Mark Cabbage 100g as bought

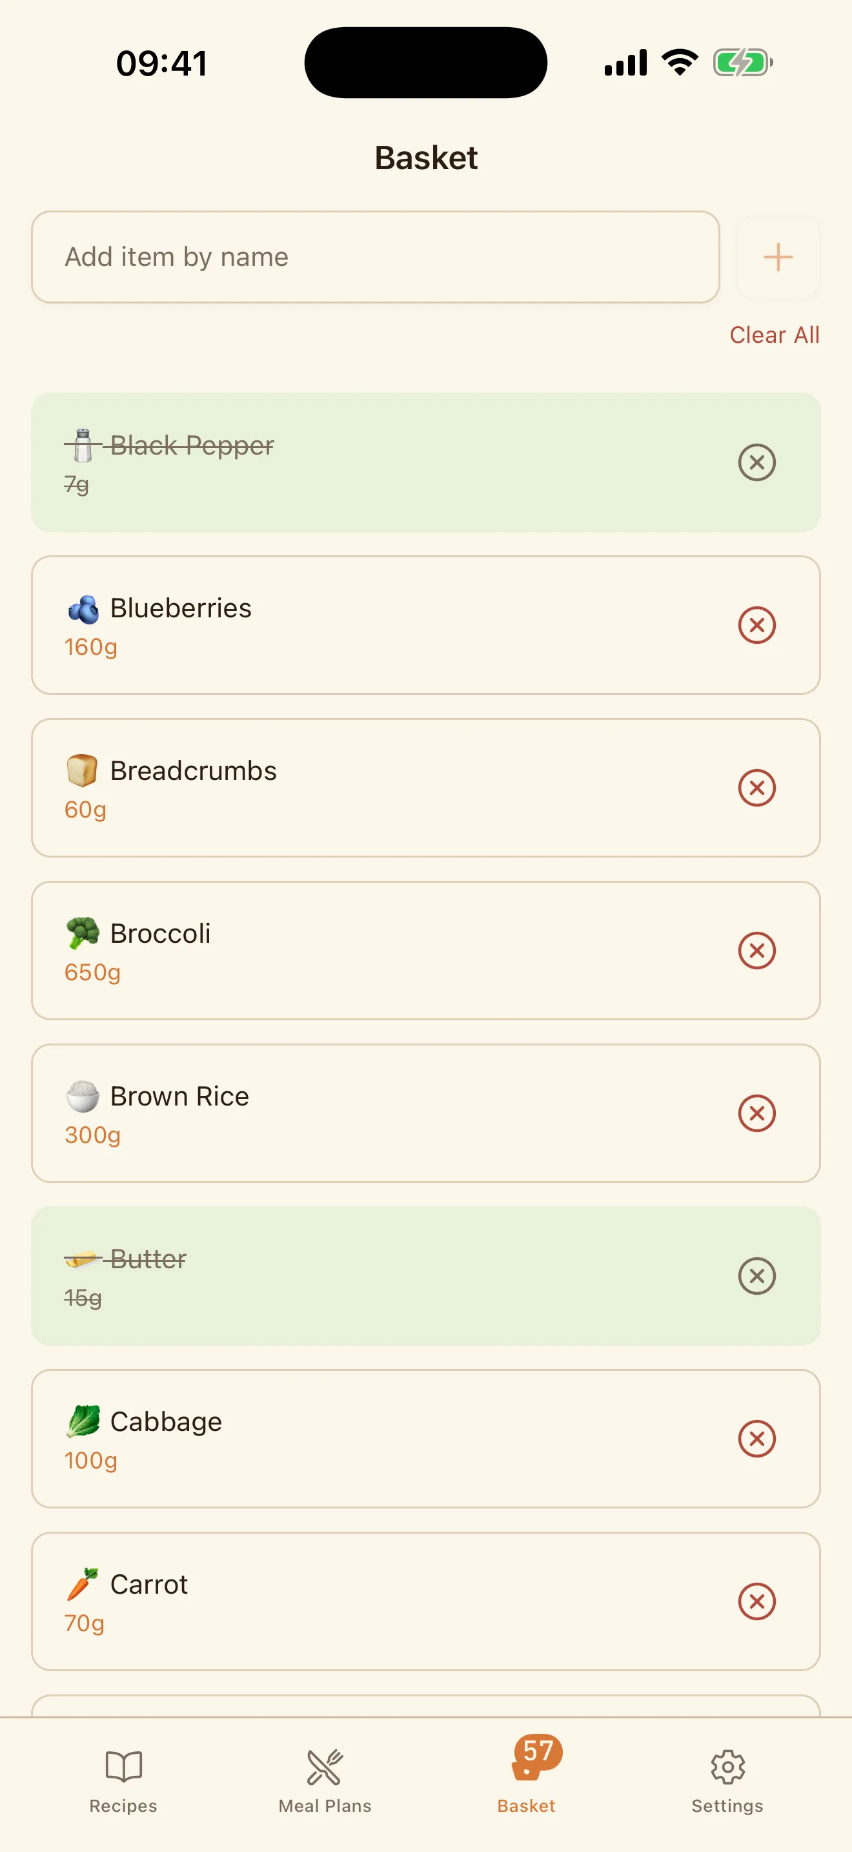pyautogui.click(x=425, y=1439)
